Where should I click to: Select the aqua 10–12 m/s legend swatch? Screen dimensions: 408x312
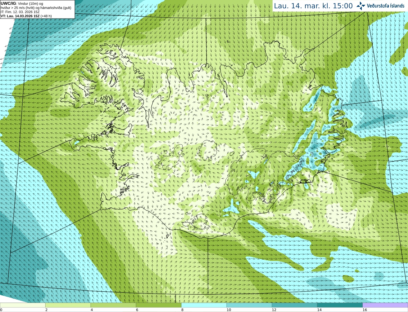click(249, 305)
